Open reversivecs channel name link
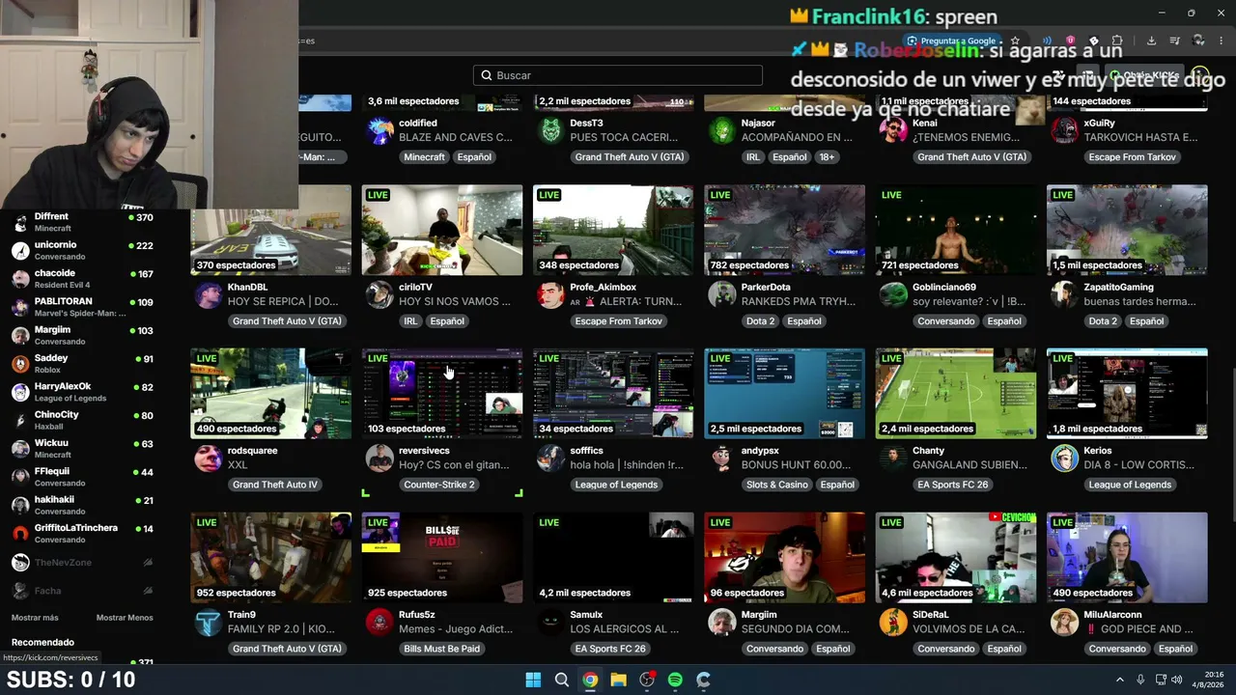 pos(425,451)
